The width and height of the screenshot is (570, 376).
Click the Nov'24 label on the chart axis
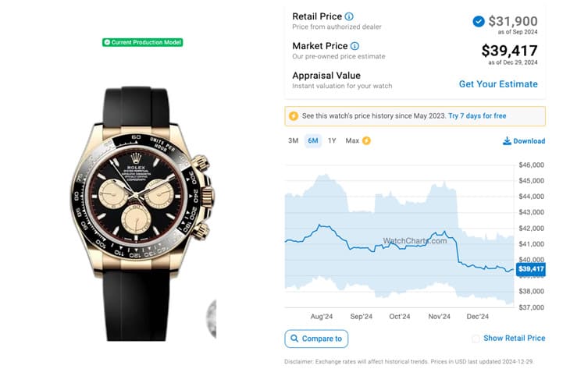[440, 317]
